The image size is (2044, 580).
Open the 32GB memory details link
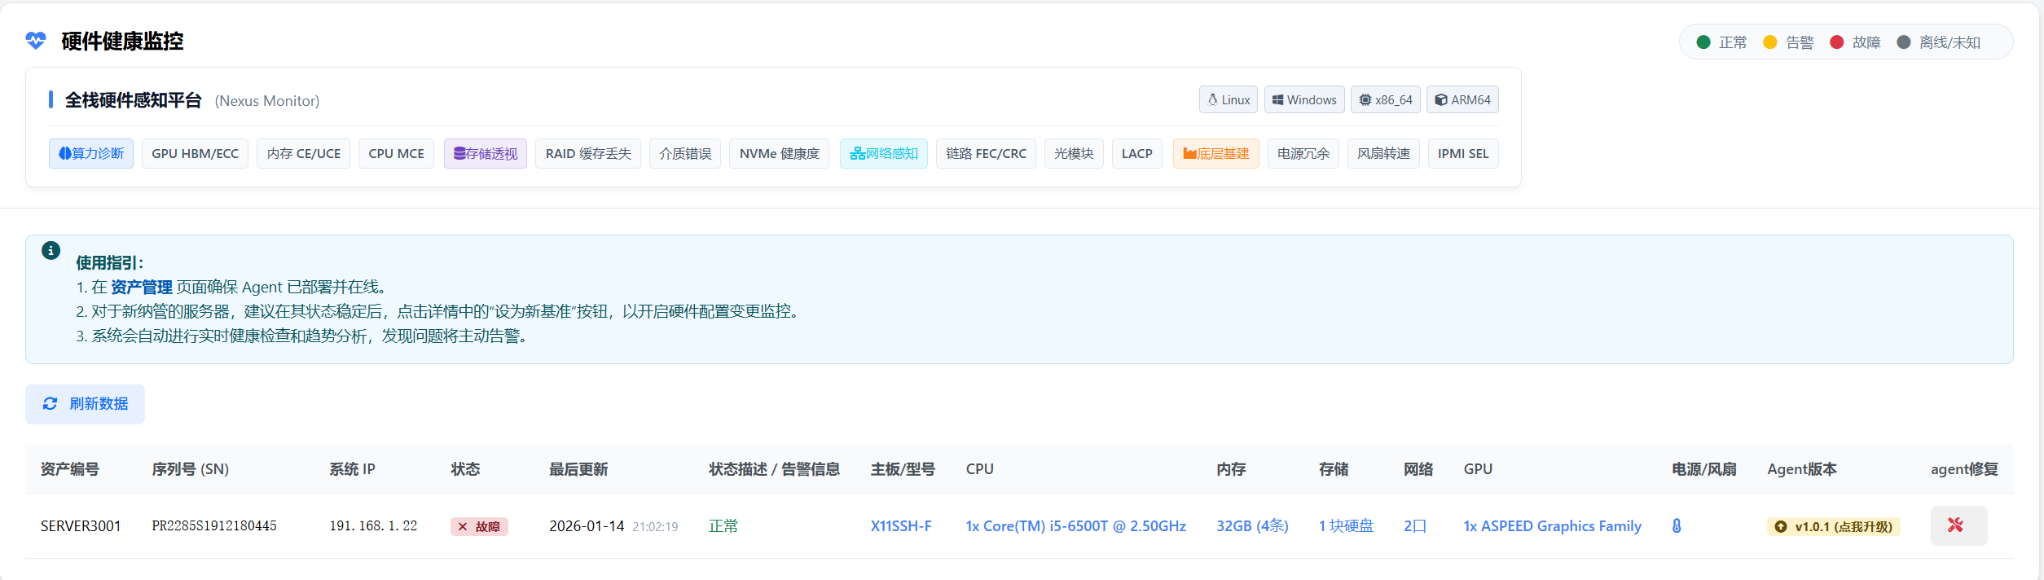[x=1251, y=526]
